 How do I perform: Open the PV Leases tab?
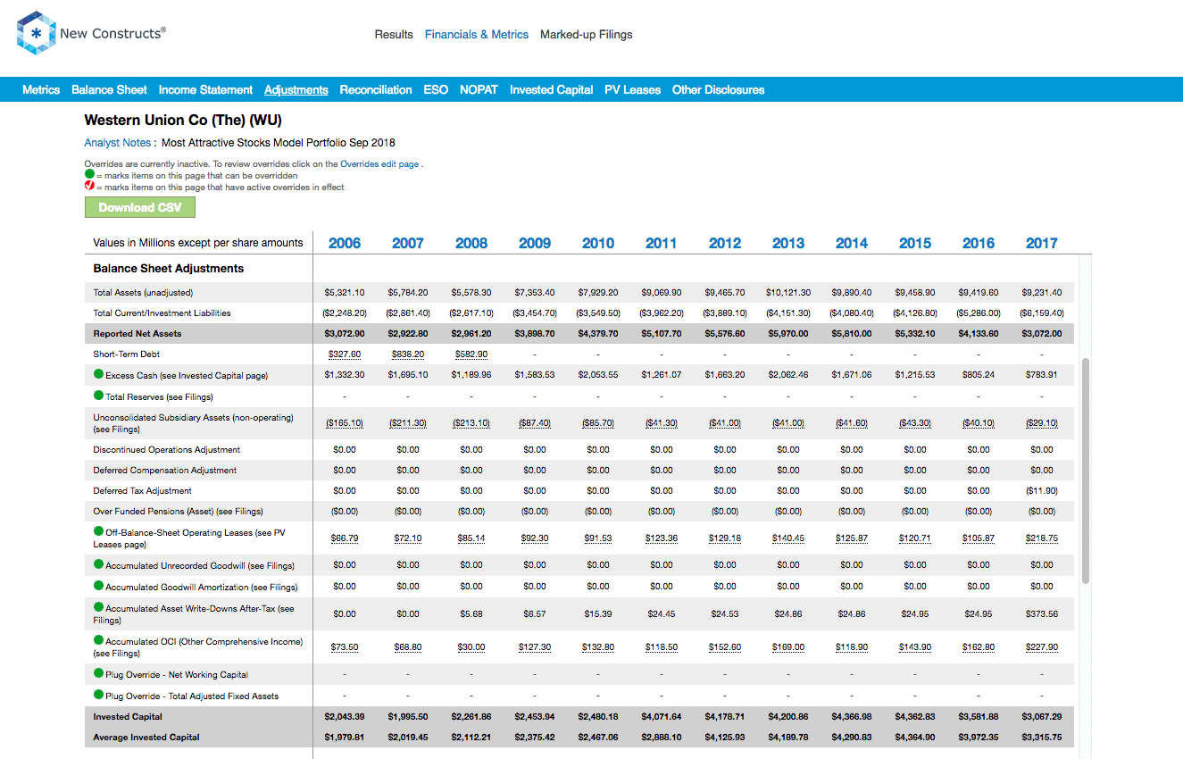point(632,89)
